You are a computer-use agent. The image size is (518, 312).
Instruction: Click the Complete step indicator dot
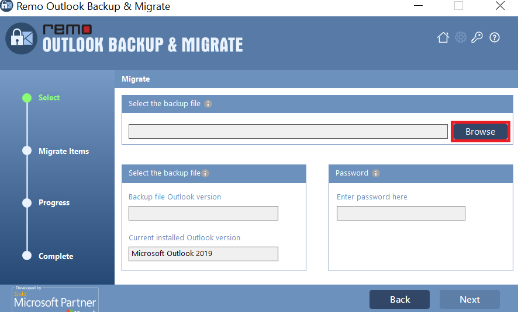point(27,255)
